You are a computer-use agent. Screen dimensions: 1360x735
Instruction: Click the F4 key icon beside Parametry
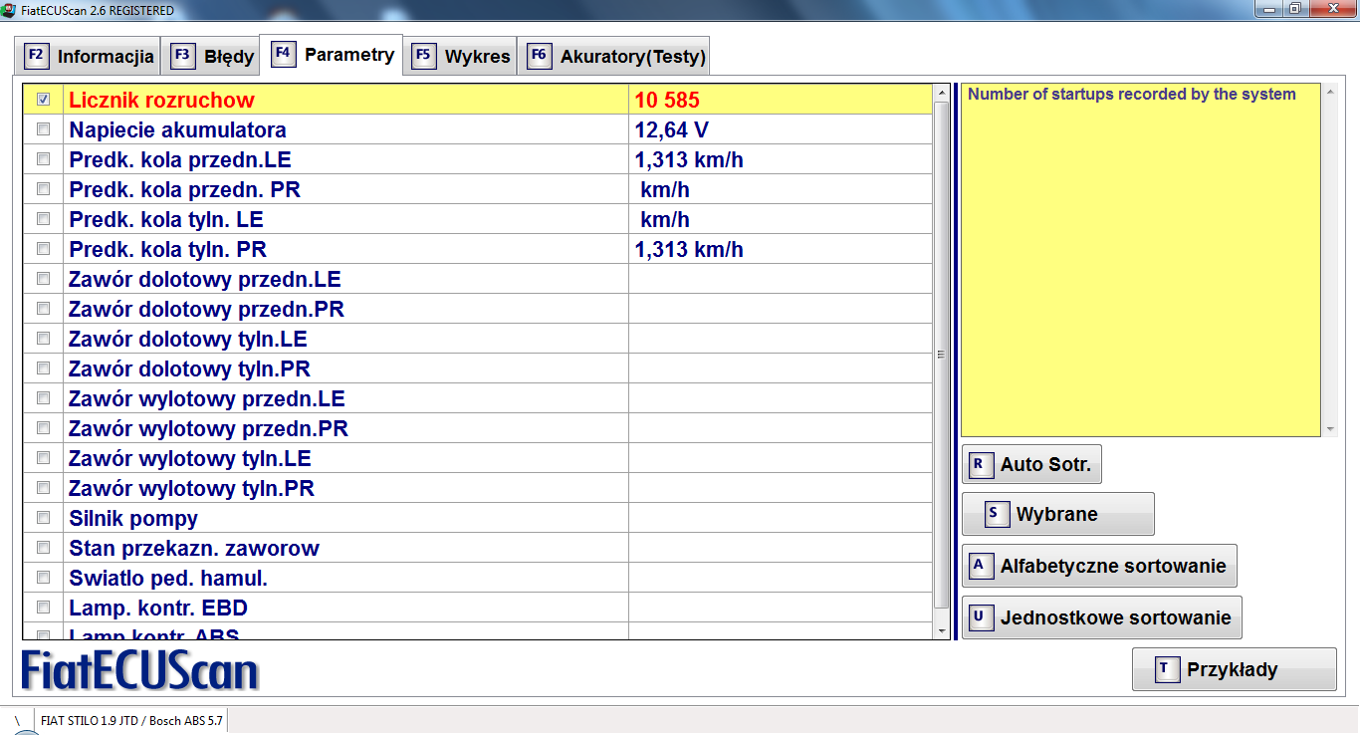283,54
